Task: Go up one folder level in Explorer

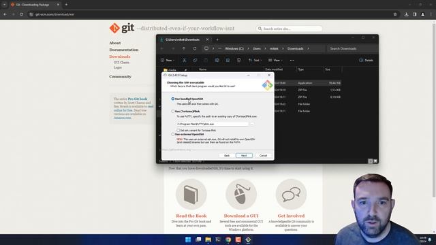Action: (184, 48)
